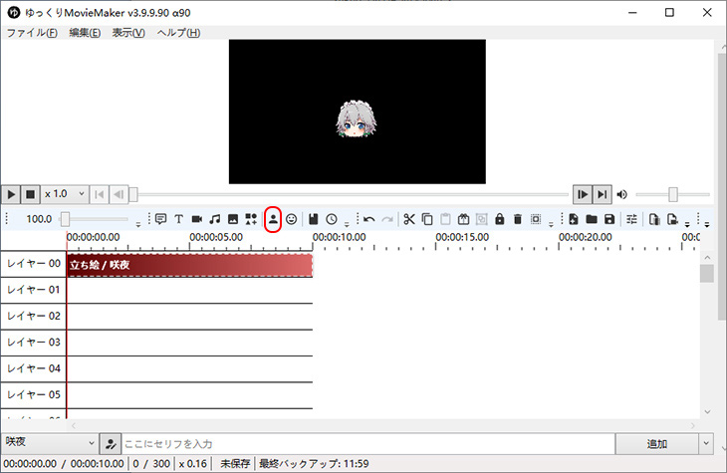Image resolution: width=727 pixels, height=473 pixels.
Task: Create a new project file
Action: tap(574, 219)
